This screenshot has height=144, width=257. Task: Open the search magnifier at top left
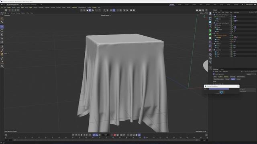coord(2,13)
